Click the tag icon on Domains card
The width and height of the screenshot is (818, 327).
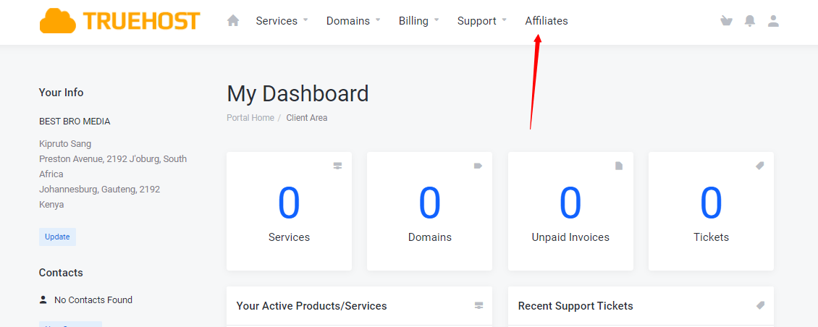478,166
